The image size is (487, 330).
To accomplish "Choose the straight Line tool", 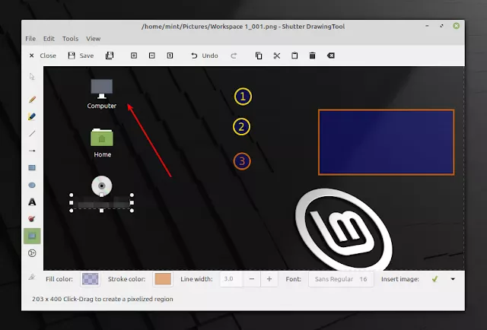I will tap(32, 134).
